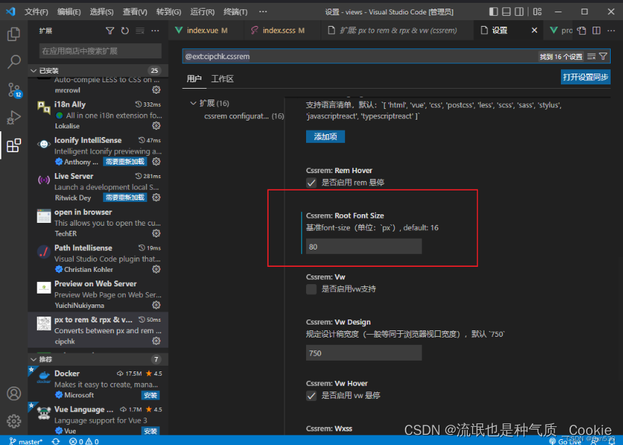Toggle Vw Hover checkbox

click(x=311, y=395)
